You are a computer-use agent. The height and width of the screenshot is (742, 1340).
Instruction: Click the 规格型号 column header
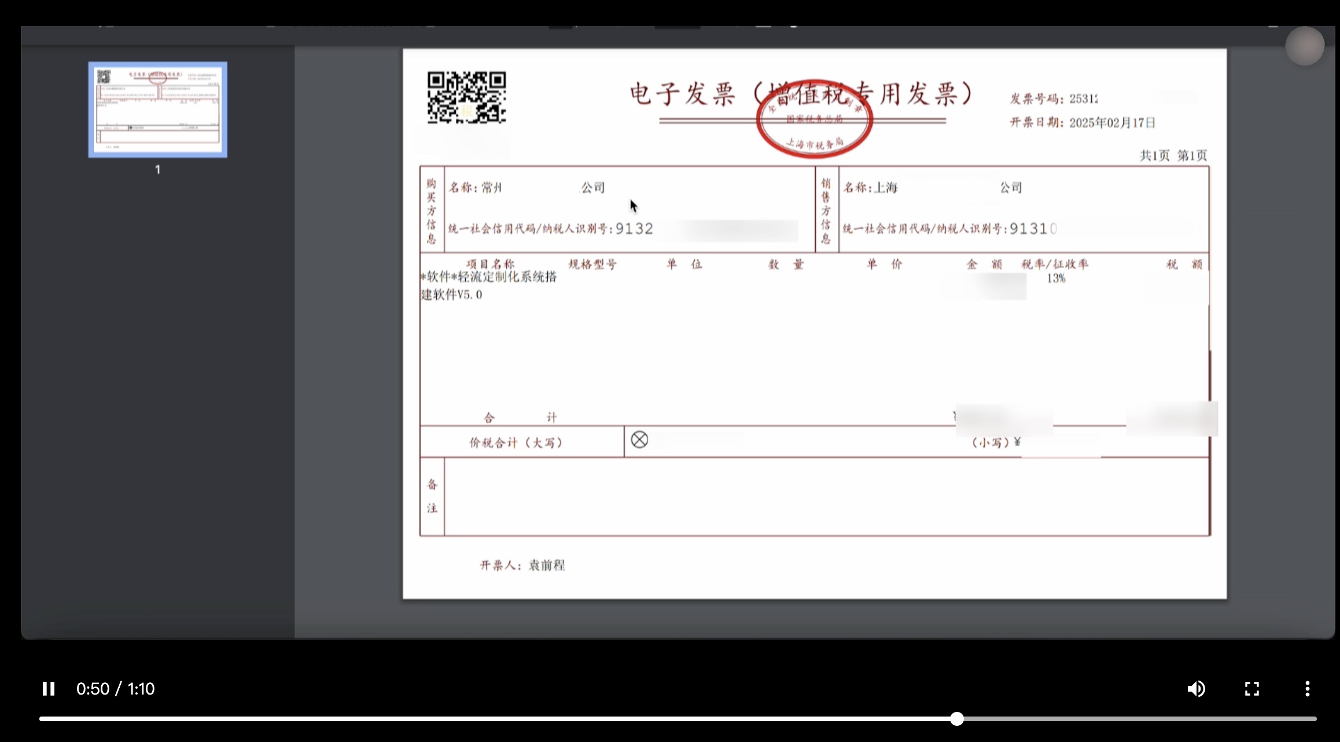(x=592, y=265)
